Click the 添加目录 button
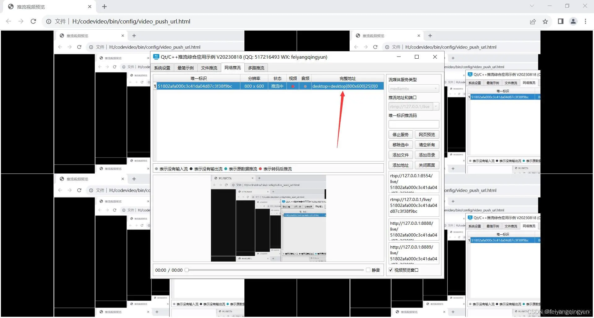This screenshot has height=318, width=594. (427, 155)
